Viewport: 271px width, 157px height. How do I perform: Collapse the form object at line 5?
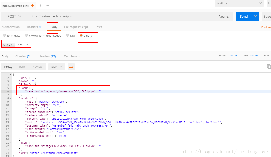(x=10, y=88)
